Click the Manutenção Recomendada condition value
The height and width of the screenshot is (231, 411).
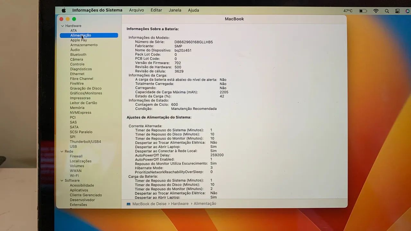point(194,109)
